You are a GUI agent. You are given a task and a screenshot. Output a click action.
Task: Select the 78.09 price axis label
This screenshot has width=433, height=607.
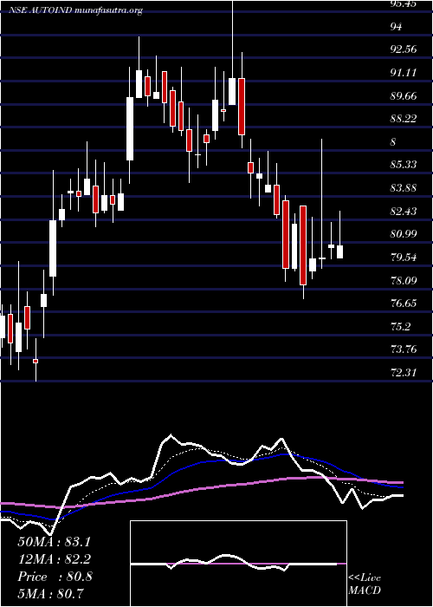click(404, 280)
